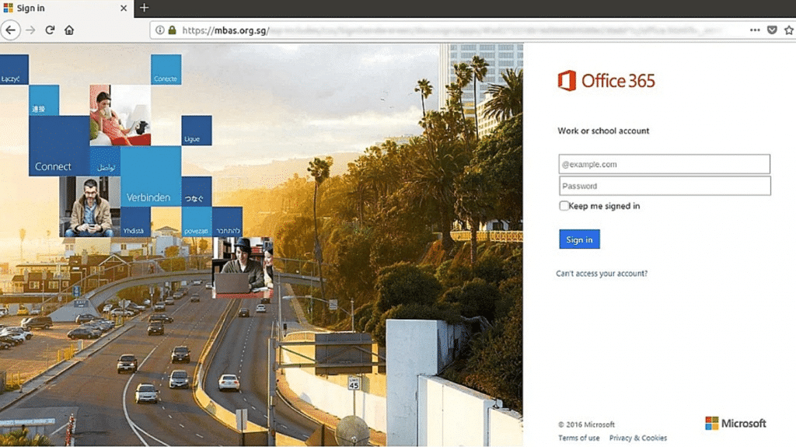The height and width of the screenshot is (447, 796).
Task: Click the green padlock security icon
Action: click(x=172, y=30)
